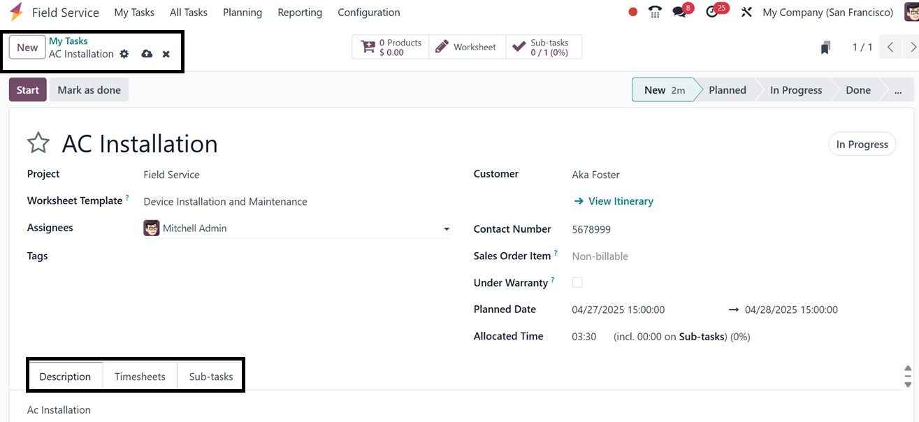The width and height of the screenshot is (919, 422).
Task: Click the Allocated Time field
Action: [x=584, y=336]
